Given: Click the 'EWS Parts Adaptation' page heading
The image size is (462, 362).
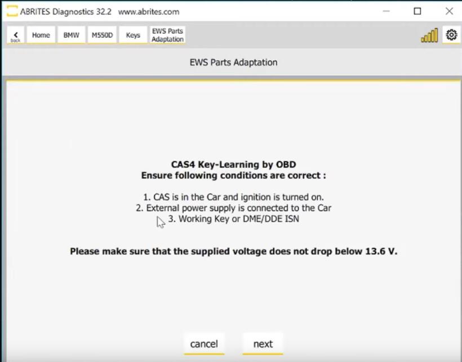Looking at the screenshot, I should (233, 62).
